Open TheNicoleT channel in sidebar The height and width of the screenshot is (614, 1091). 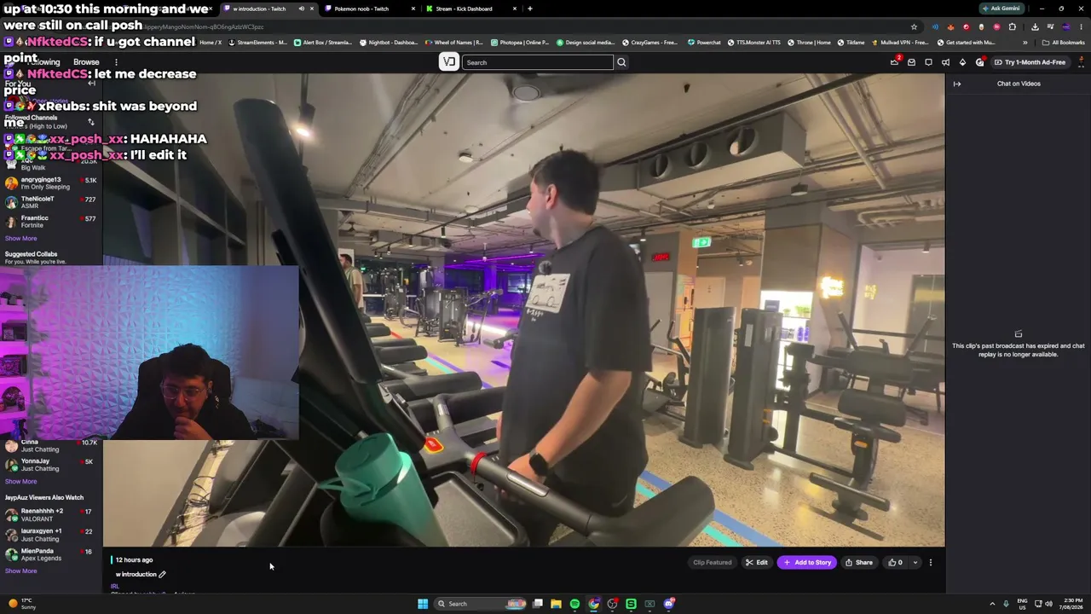50,203
